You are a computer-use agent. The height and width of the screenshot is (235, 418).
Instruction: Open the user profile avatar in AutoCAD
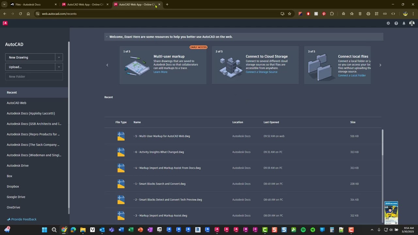[x=412, y=23]
